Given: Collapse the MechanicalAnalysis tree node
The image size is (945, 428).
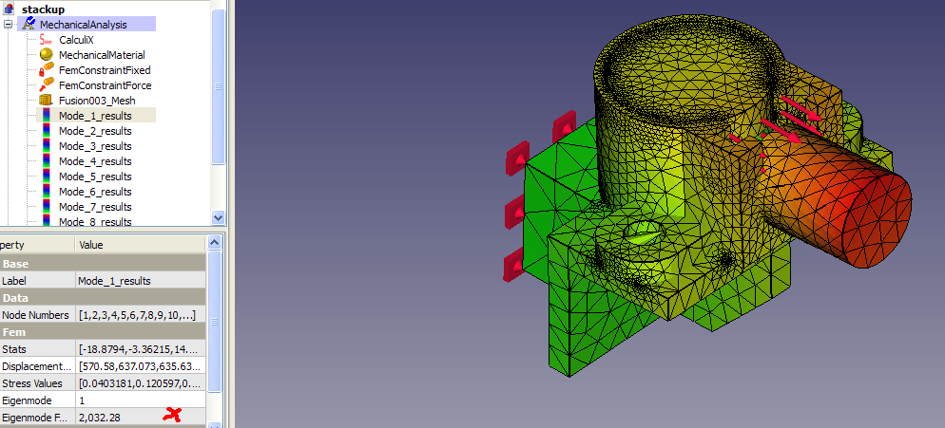Looking at the screenshot, I should pyautogui.click(x=9, y=25).
